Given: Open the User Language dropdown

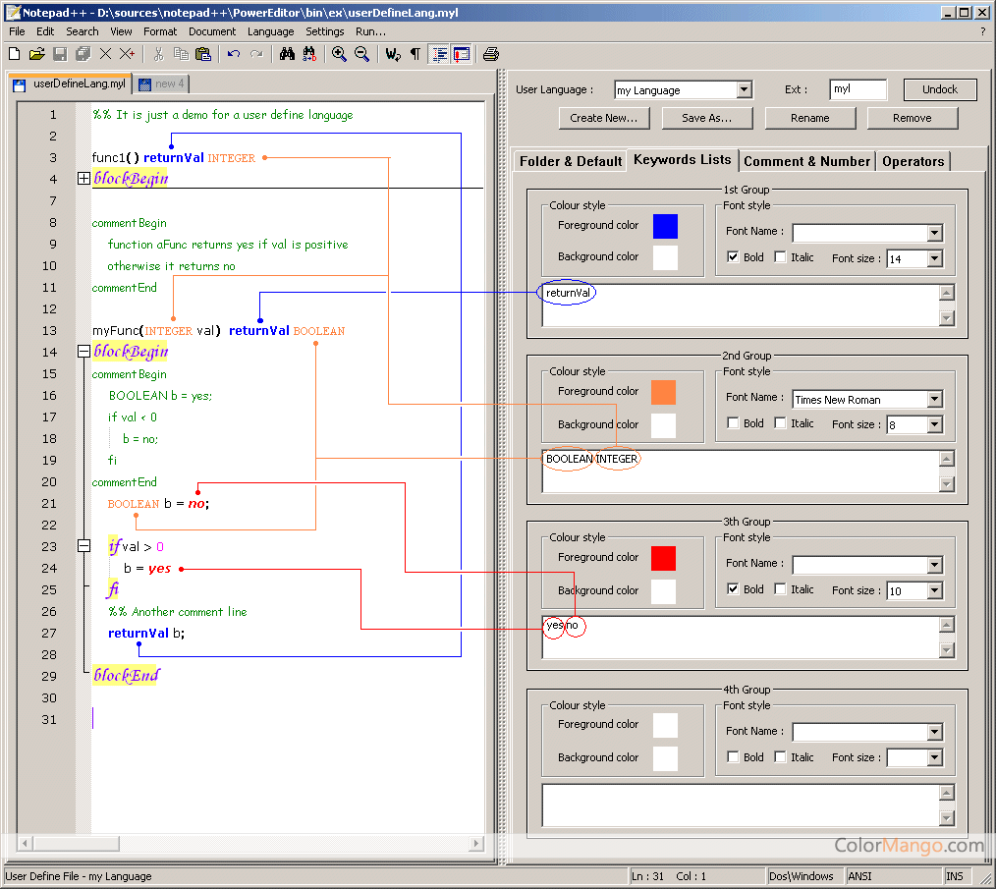Looking at the screenshot, I should point(744,90).
